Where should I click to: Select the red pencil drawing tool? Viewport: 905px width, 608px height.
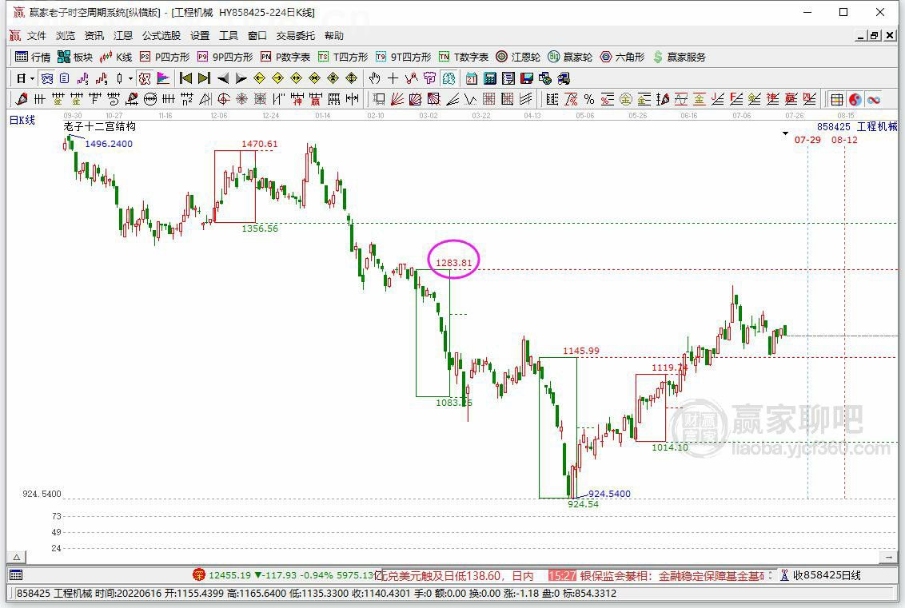(22, 99)
